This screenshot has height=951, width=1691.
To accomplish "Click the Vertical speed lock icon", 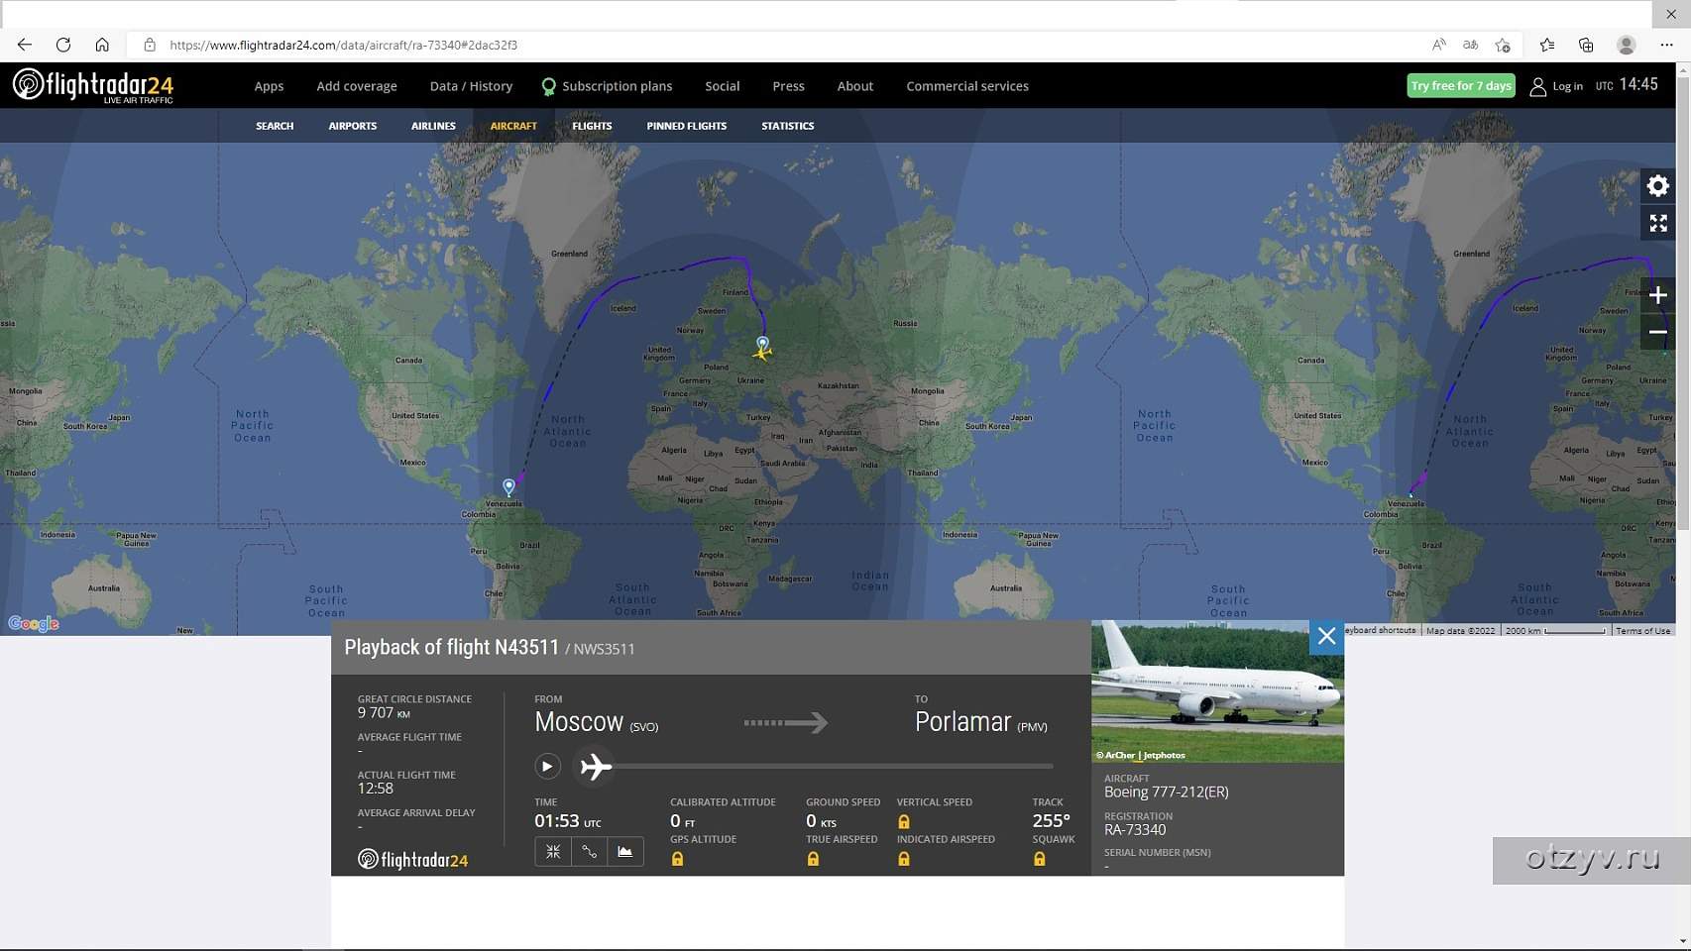I will click(904, 821).
